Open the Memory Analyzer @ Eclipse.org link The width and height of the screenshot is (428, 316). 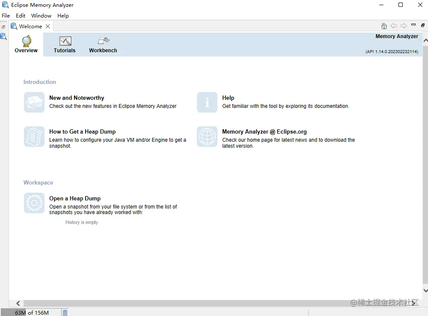(x=264, y=131)
